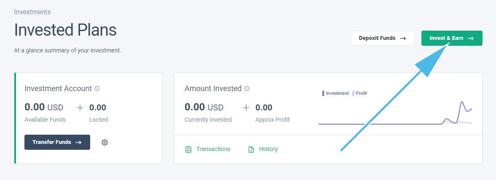
Task: Select the Profit legend color swatch
Action: [x=353, y=93]
